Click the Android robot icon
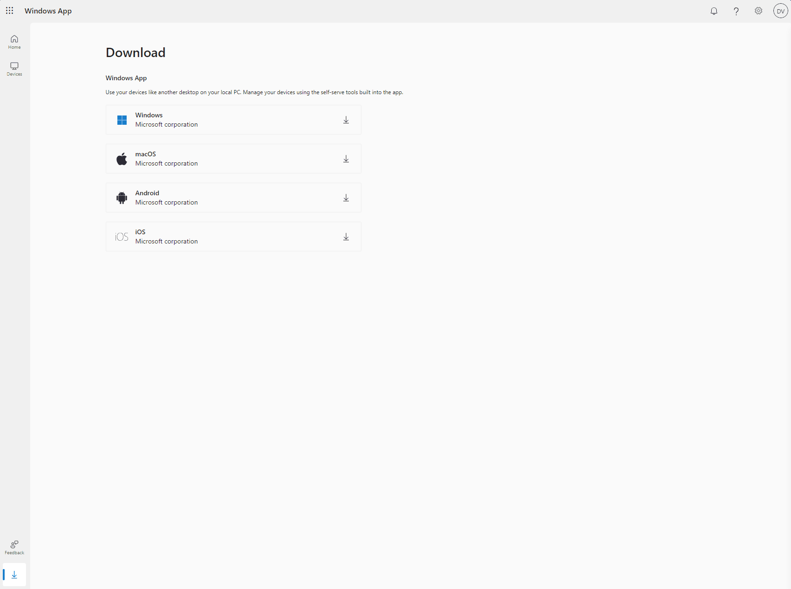 click(122, 198)
